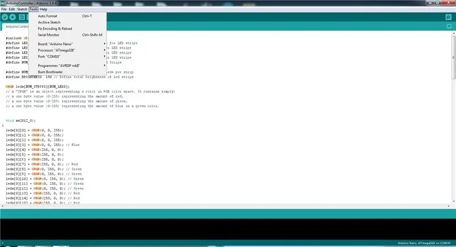Click the Arduino window title bar text
The width and height of the screenshot is (456, 247).
[31, 3]
